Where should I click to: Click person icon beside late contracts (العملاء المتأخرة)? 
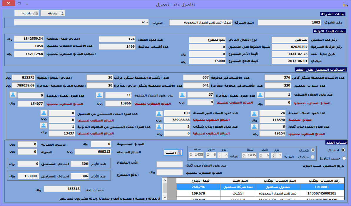coord(183,95)
